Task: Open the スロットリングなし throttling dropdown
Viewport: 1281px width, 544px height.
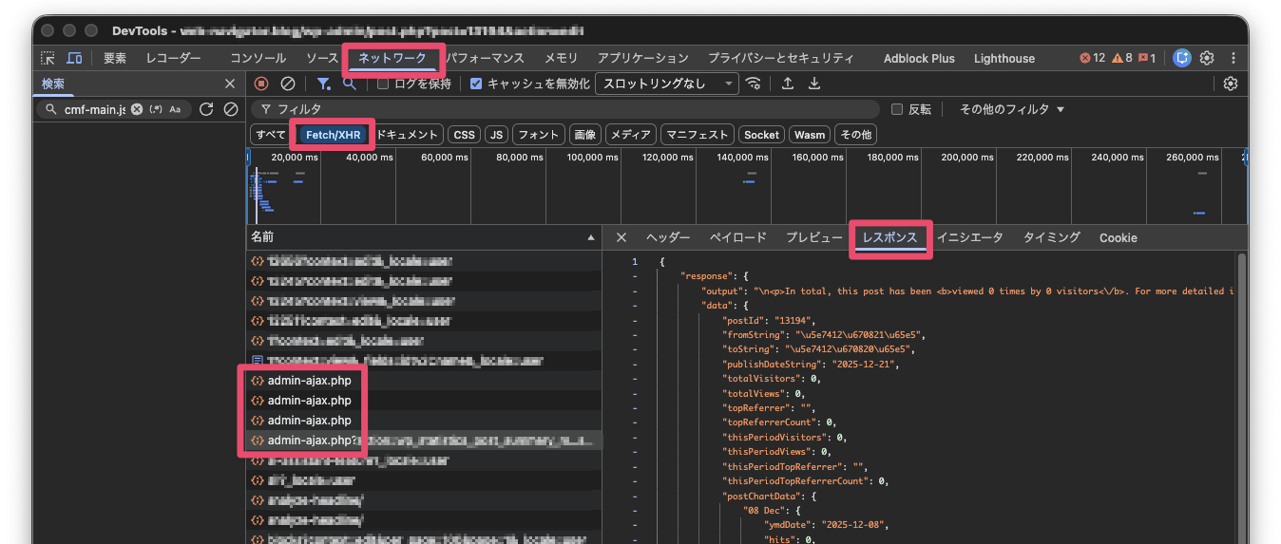Action: [x=666, y=84]
